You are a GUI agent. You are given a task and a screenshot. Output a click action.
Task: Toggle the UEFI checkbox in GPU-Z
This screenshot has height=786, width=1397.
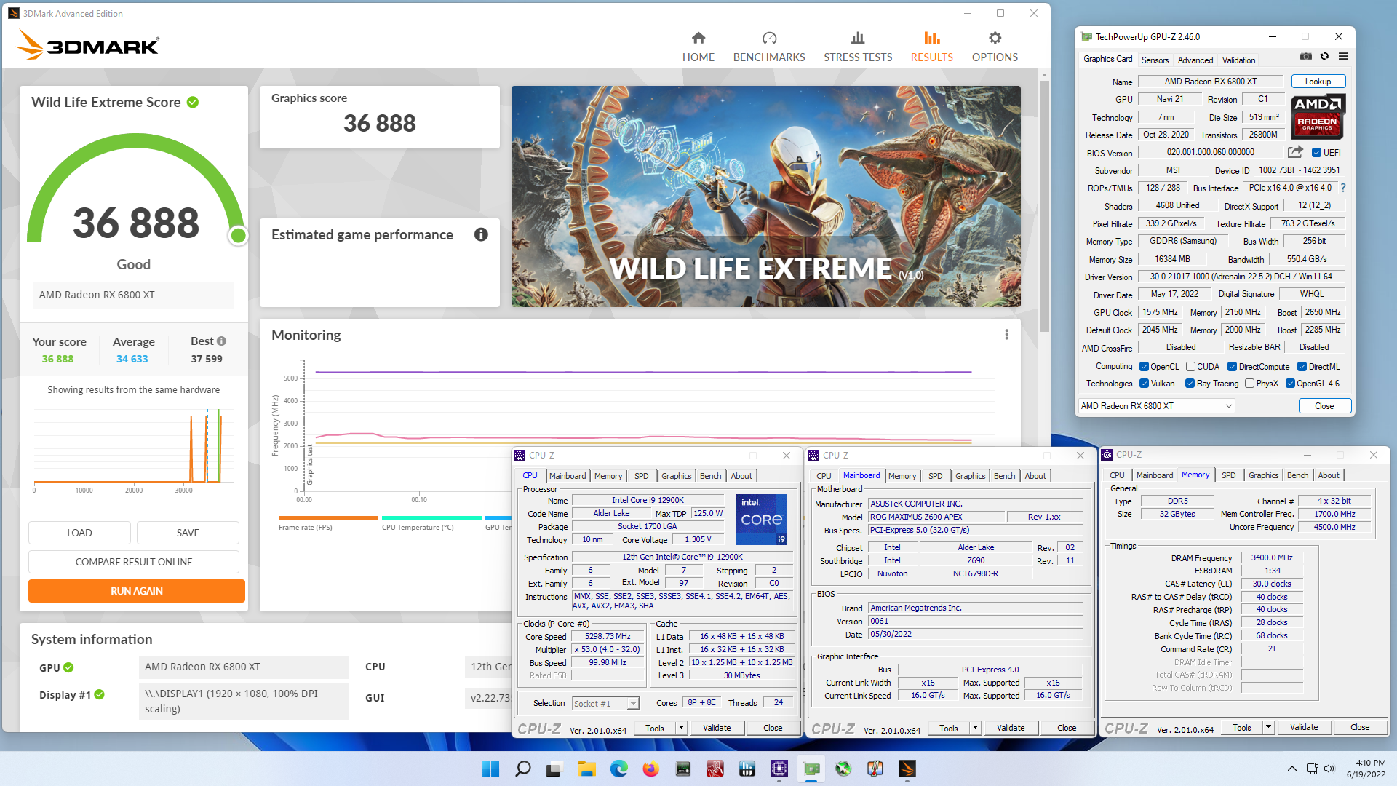tap(1316, 153)
